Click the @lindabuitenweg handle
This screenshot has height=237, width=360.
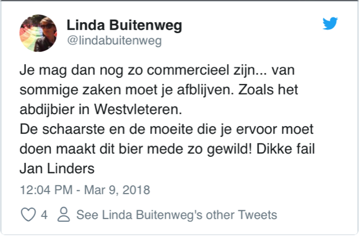coord(115,41)
